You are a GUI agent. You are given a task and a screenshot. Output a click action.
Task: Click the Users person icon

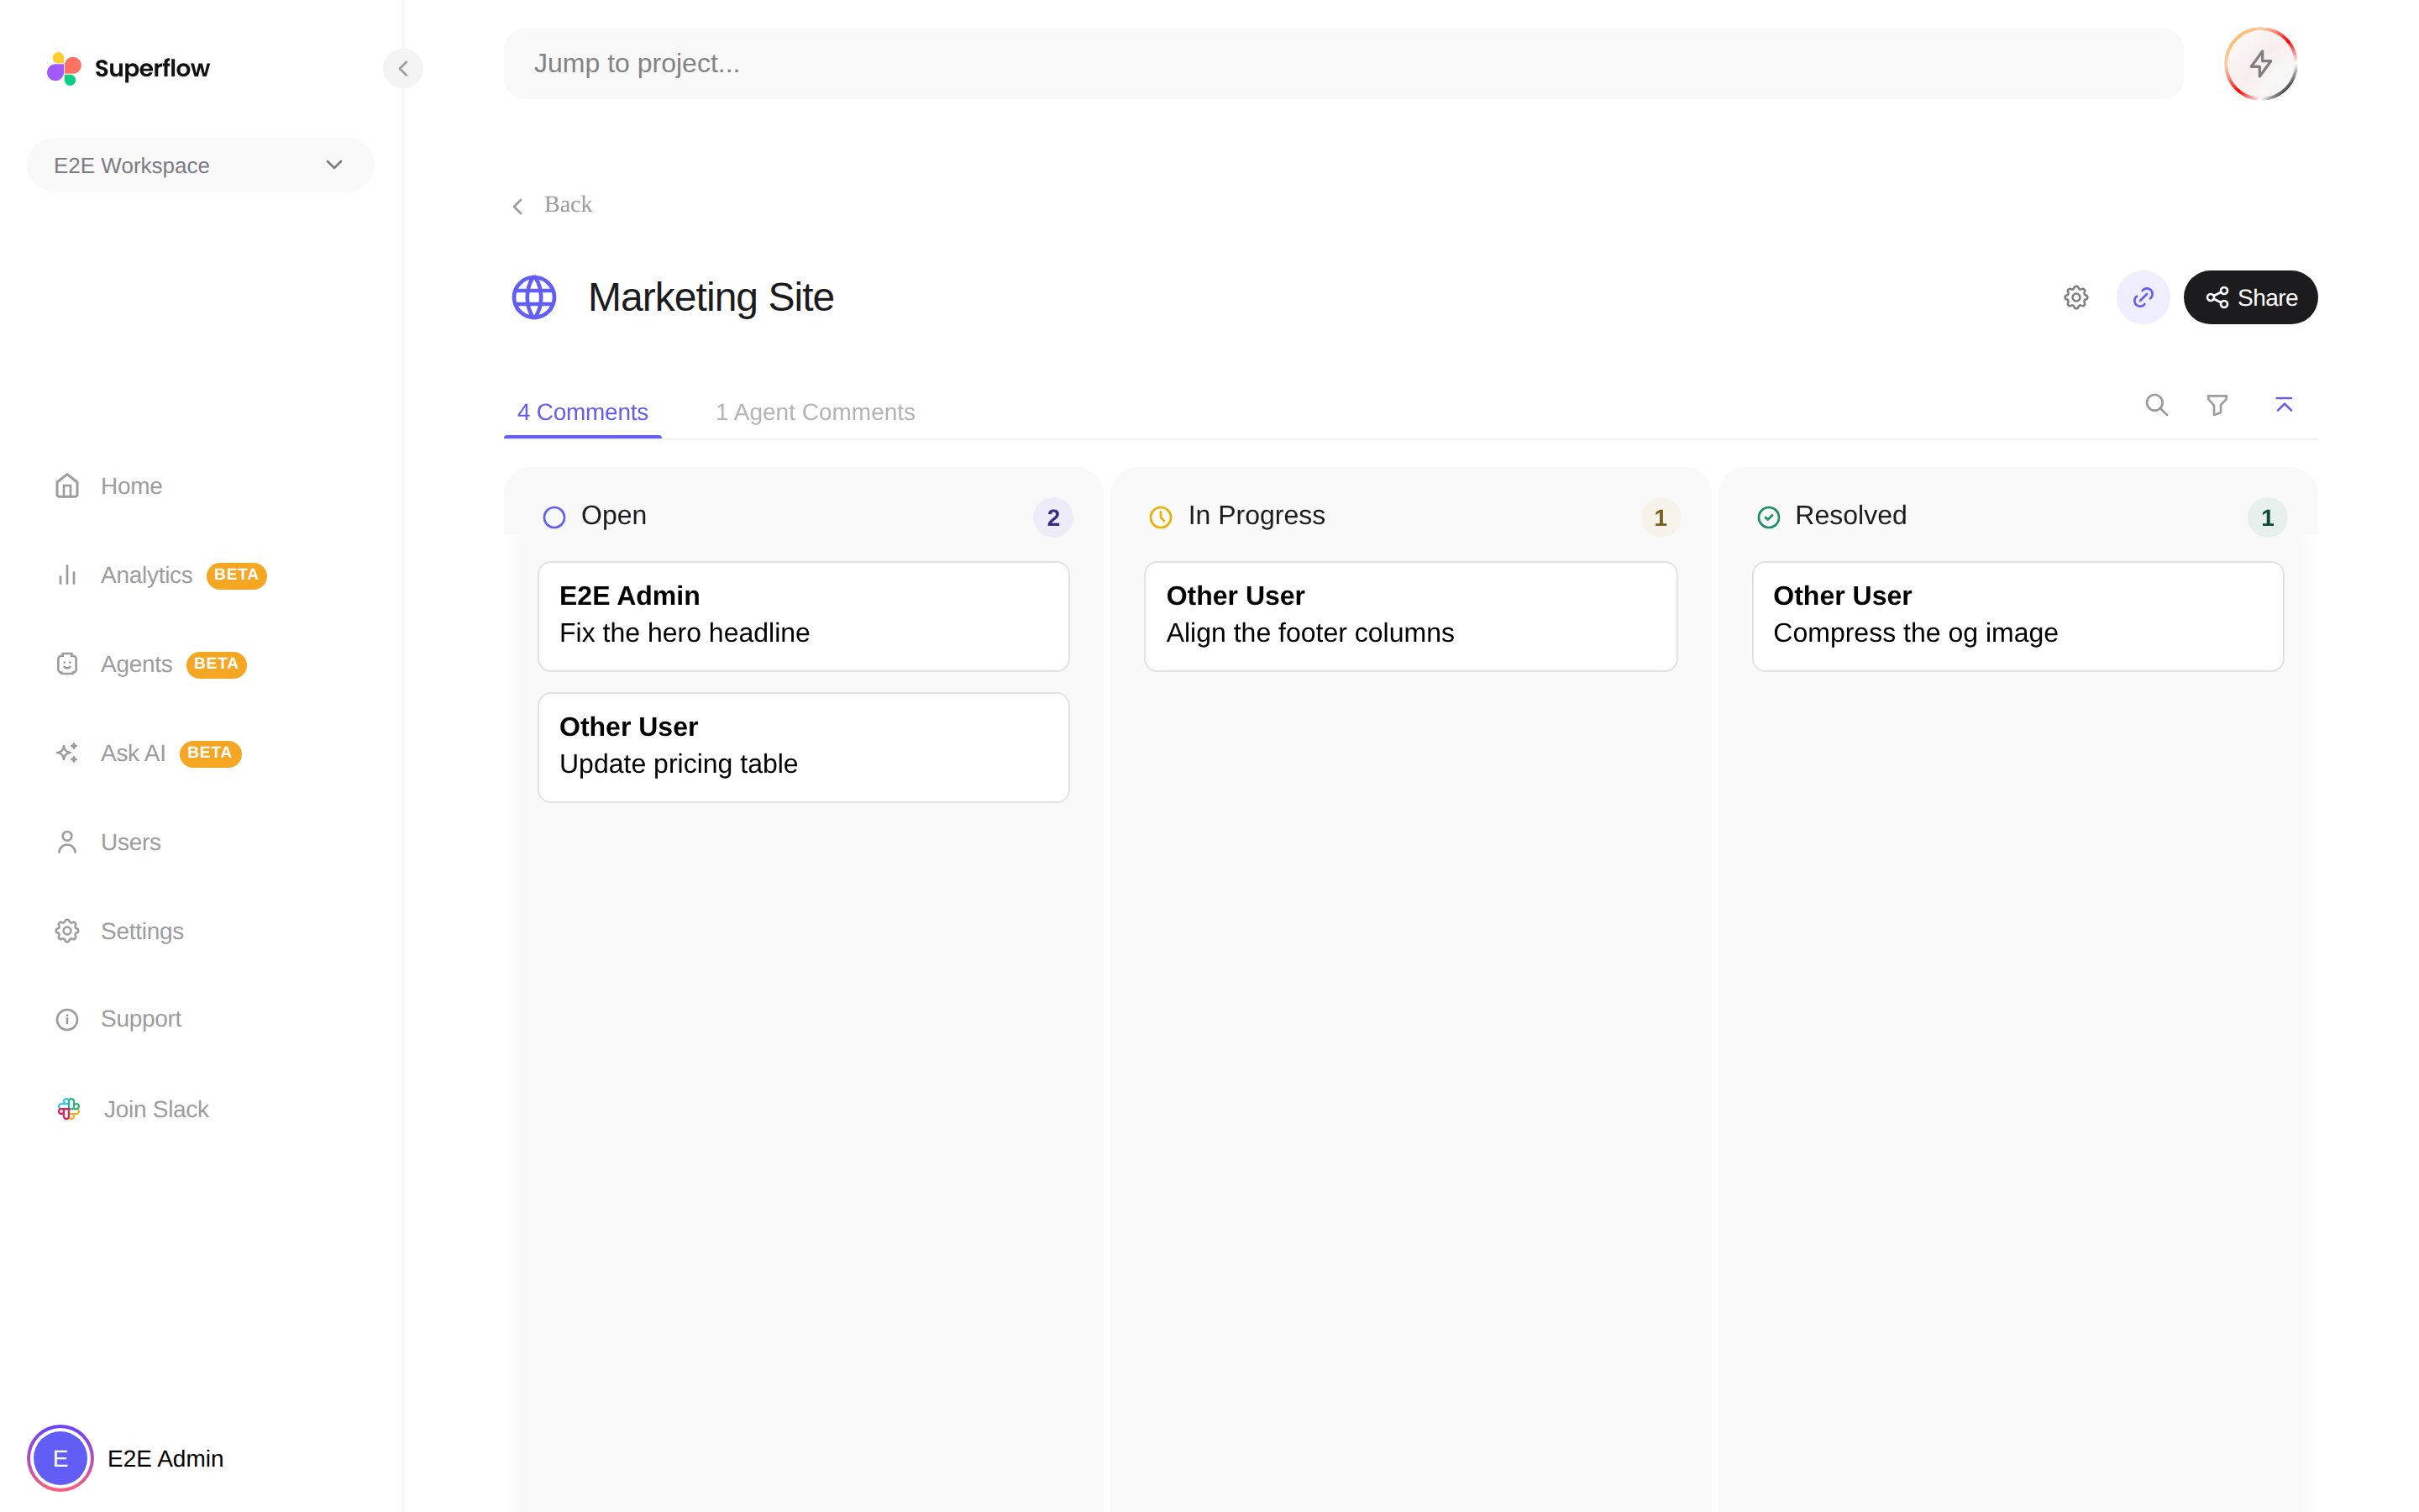pos(67,842)
